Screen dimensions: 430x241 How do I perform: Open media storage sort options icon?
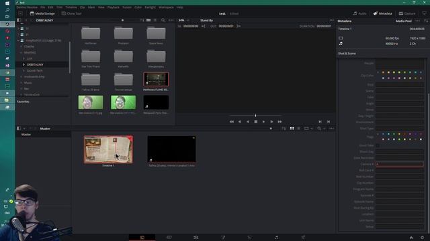[x=142, y=20]
